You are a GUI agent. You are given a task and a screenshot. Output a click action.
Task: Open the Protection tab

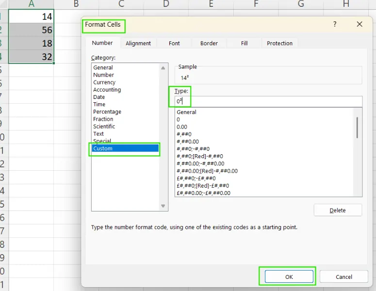(x=279, y=43)
